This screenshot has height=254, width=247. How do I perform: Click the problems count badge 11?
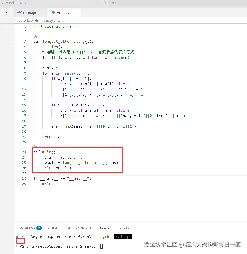(x=39, y=228)
